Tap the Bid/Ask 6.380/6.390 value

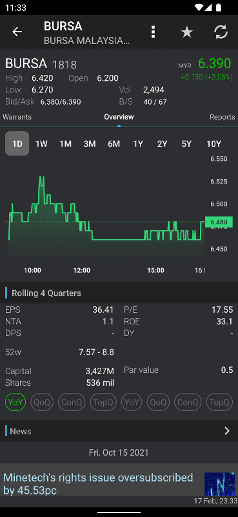tap(61, 102)
